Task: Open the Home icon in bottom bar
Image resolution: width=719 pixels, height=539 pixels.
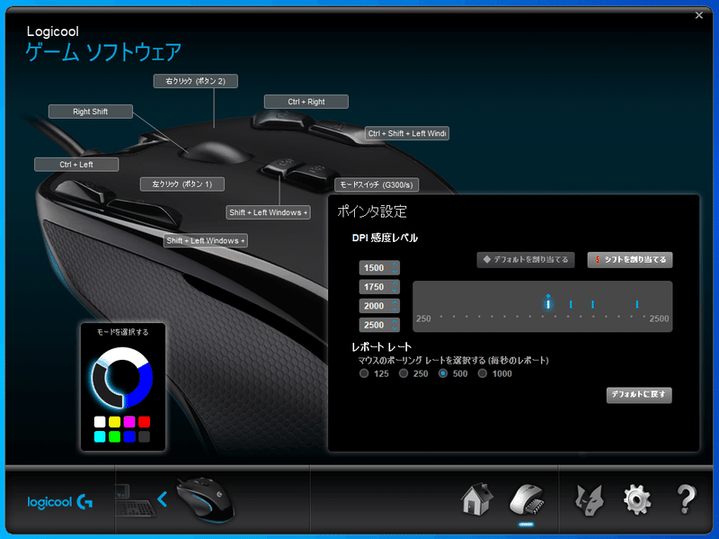Action: pyautogui.click(x=477, y=499)
